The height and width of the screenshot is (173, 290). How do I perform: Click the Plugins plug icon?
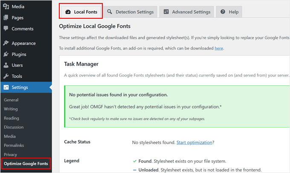click(x=6, y=54)
